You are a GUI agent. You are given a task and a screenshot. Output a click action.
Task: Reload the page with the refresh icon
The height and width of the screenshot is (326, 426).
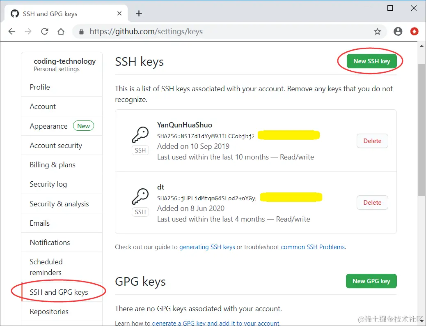click(x=45, y=32)
